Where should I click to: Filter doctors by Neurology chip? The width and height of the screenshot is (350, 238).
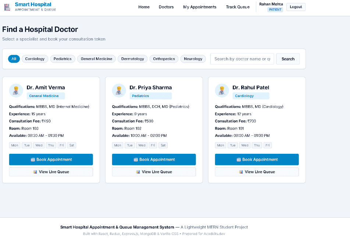coord(193,59)
